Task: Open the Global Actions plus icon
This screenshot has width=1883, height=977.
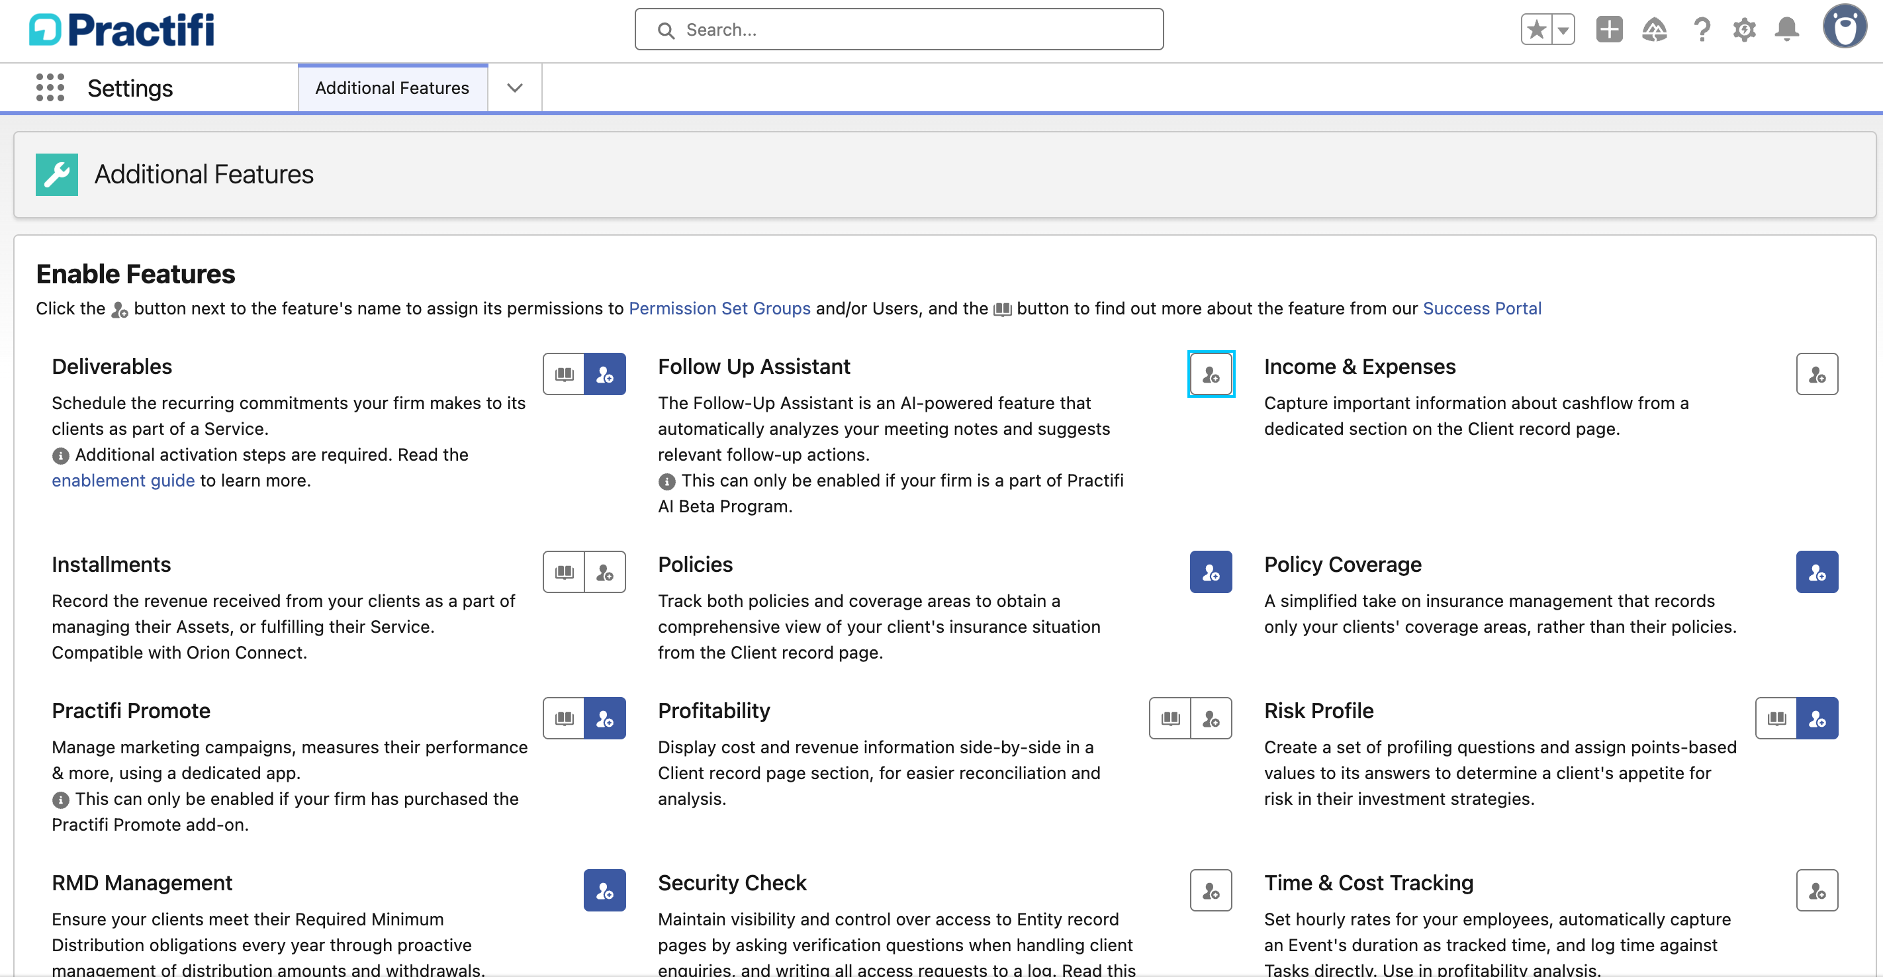Action: pos(1609,30)
